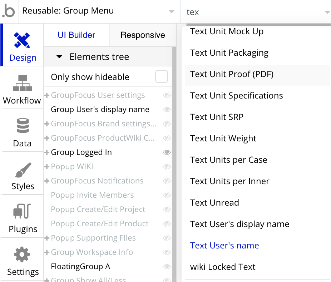The image size is (331, 282).
Task: Select Text Unit Proof (PDF) result
Action: point(232,74)
